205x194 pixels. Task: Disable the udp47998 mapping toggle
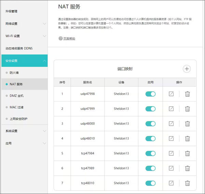pos(150,94)
